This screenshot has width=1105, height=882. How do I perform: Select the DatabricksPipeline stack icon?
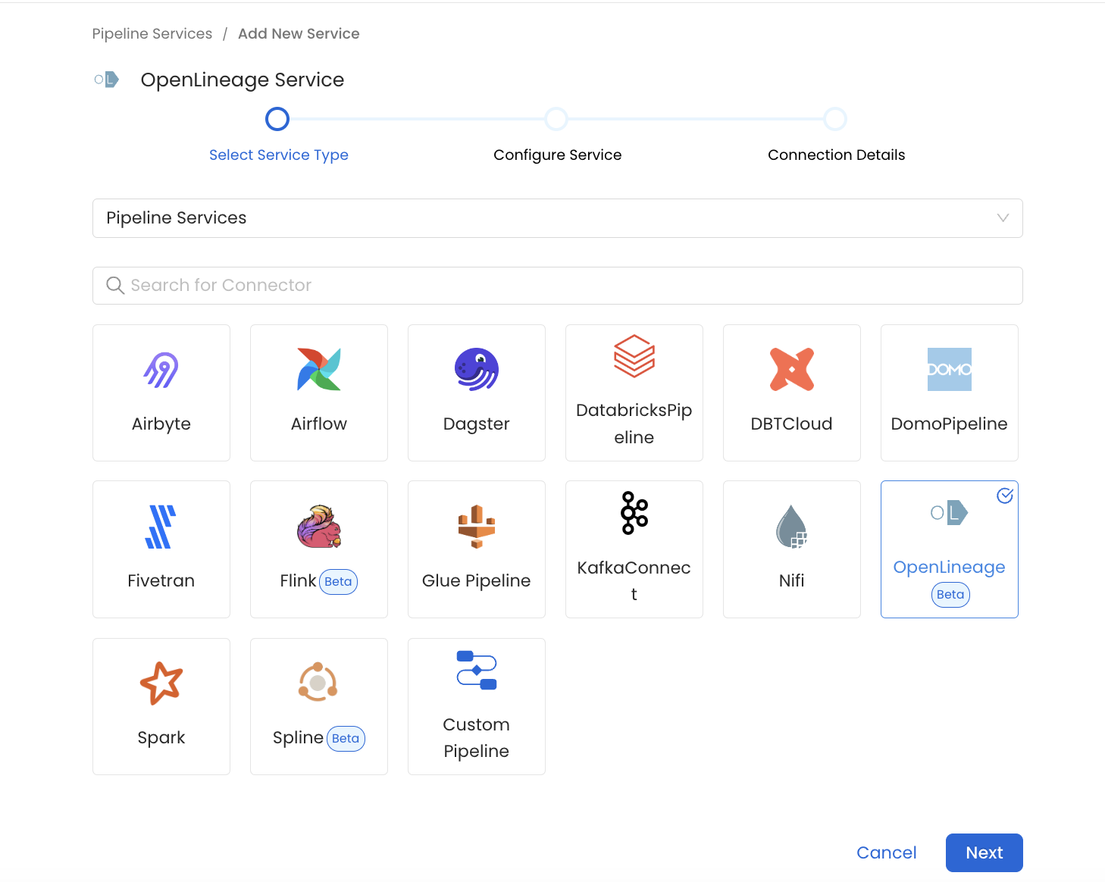[634, 356]
